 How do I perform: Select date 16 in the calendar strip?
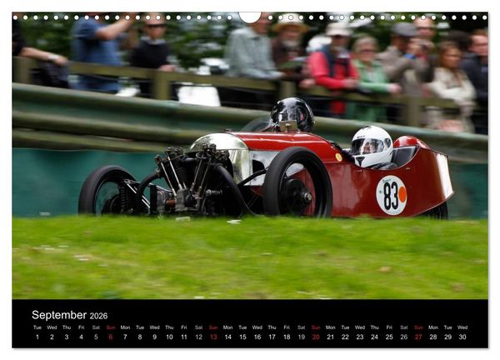[x=257, y=337]
